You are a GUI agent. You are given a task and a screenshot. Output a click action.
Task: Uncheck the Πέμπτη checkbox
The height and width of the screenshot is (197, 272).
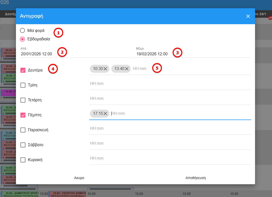(23, 115)
